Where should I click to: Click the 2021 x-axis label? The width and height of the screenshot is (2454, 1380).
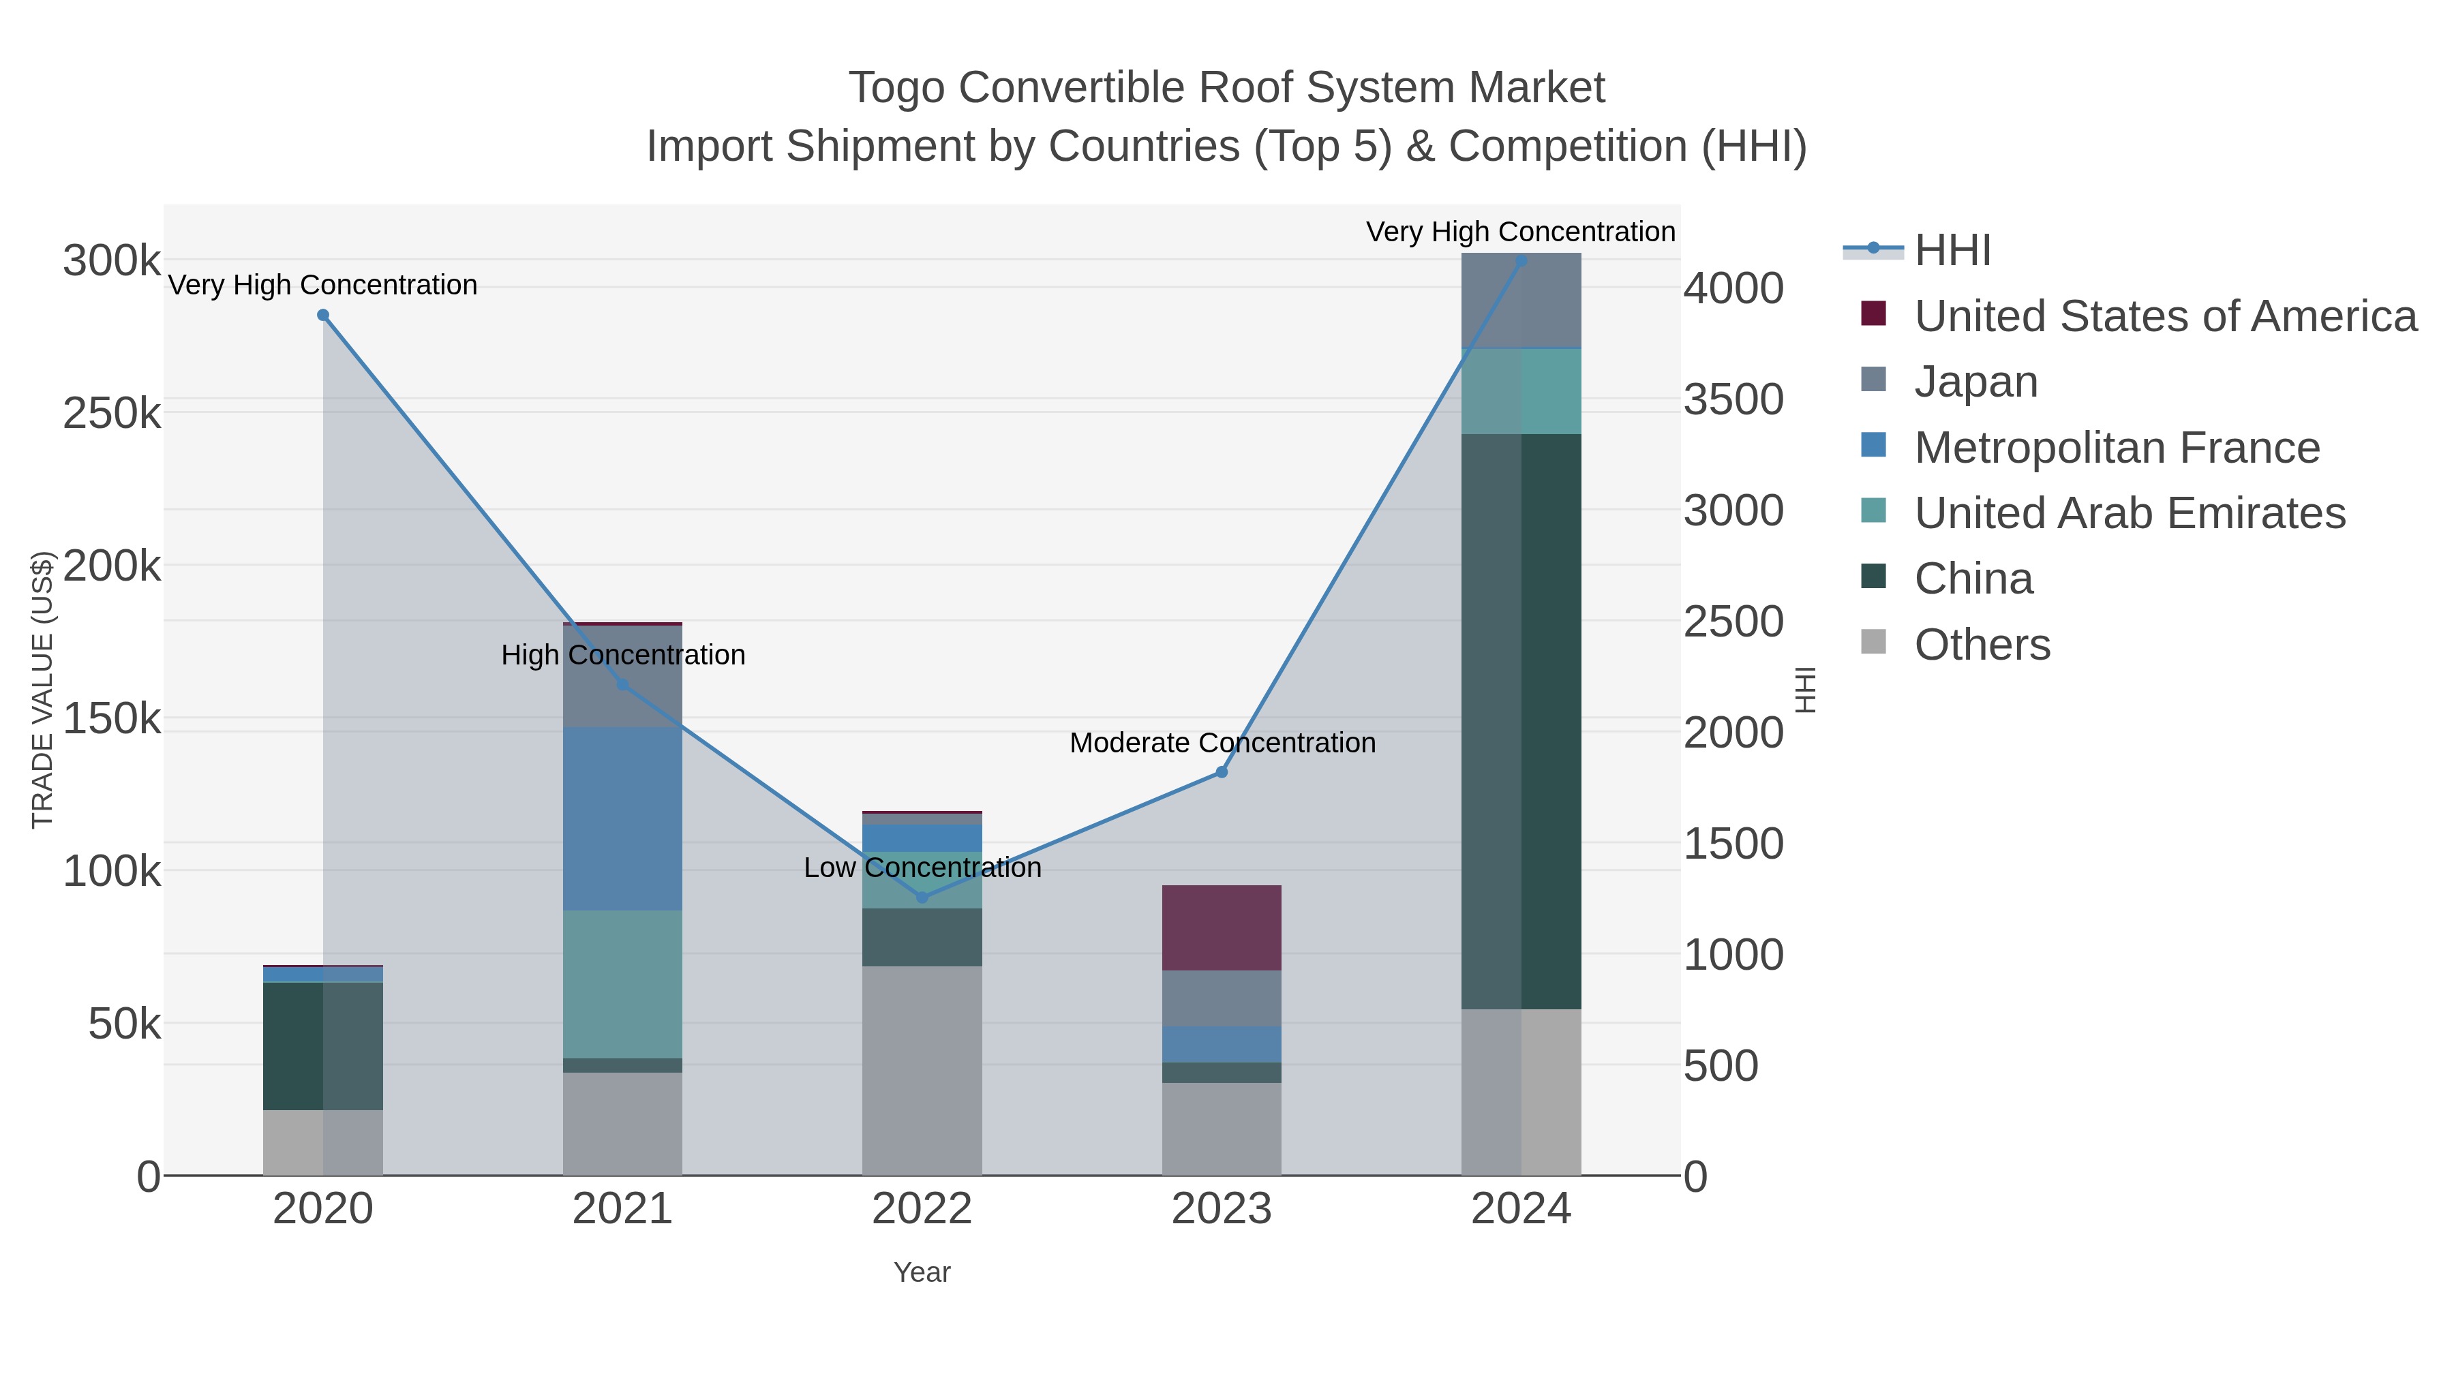coord(623,1210)
